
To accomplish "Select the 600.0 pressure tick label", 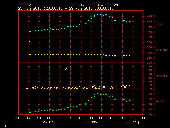I will click(x=151, y=63).
